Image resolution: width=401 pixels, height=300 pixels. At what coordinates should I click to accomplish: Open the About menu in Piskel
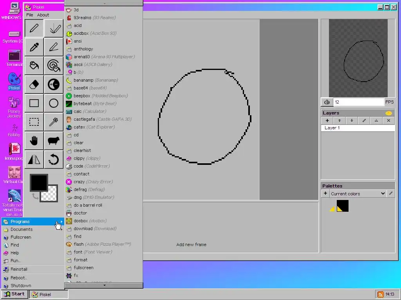point(43,15)
